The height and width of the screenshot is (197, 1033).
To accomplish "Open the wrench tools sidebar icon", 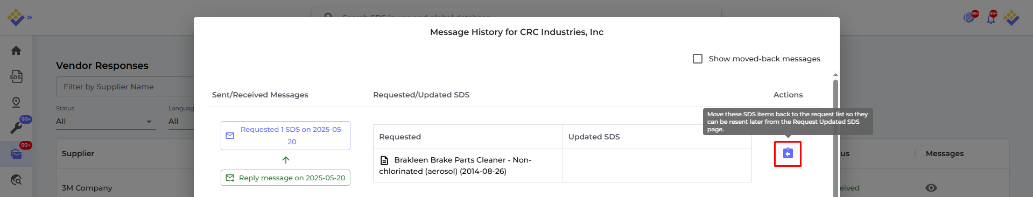I will pos(16,128).
